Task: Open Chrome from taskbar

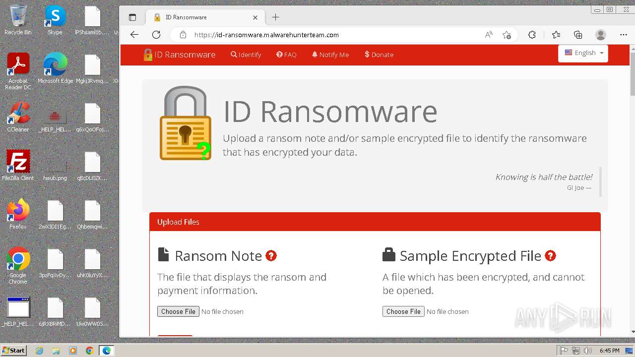Action: click(89, 351)
